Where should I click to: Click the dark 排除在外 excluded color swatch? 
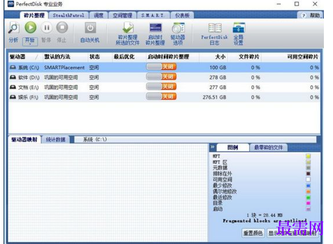[308, 174]
